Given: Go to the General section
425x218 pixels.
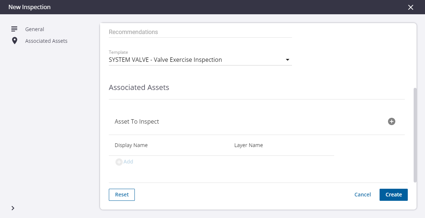Looking at the screenshot, I should (x=34, y=29).
